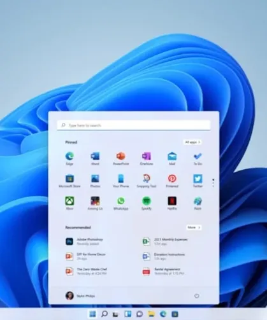
Task: Launch the Among Us game
Action: tap(95, 203)
